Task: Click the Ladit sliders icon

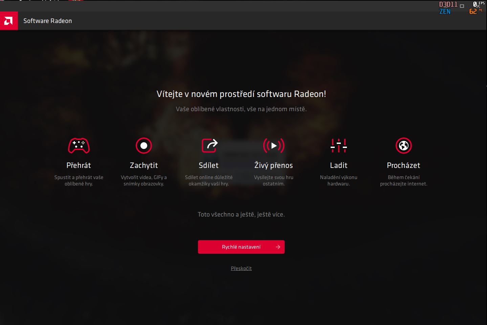Action: point(339,146)
